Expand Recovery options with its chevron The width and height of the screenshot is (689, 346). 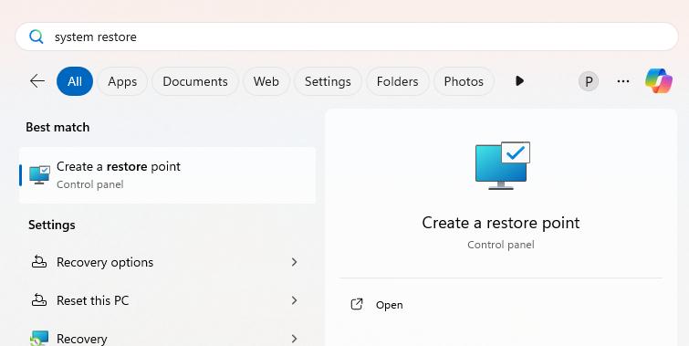(295, 262)
